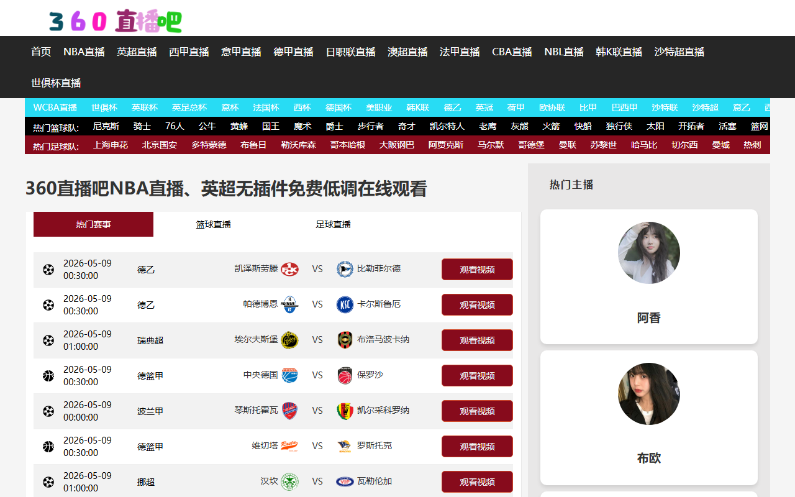Click the 琴斯托霍瓦 team crest
Viewport: 795px width, 497px height.
pos(289,411)
